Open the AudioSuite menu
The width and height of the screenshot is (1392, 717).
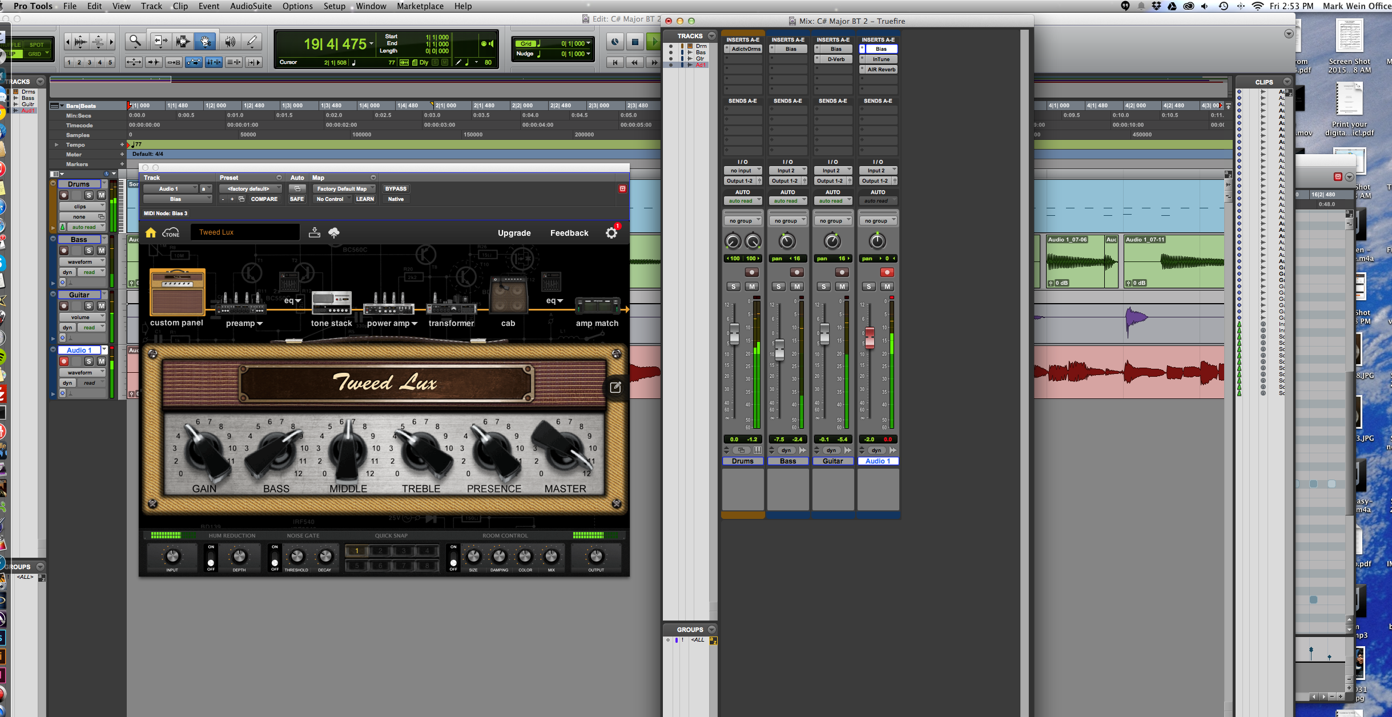point(251,6)
